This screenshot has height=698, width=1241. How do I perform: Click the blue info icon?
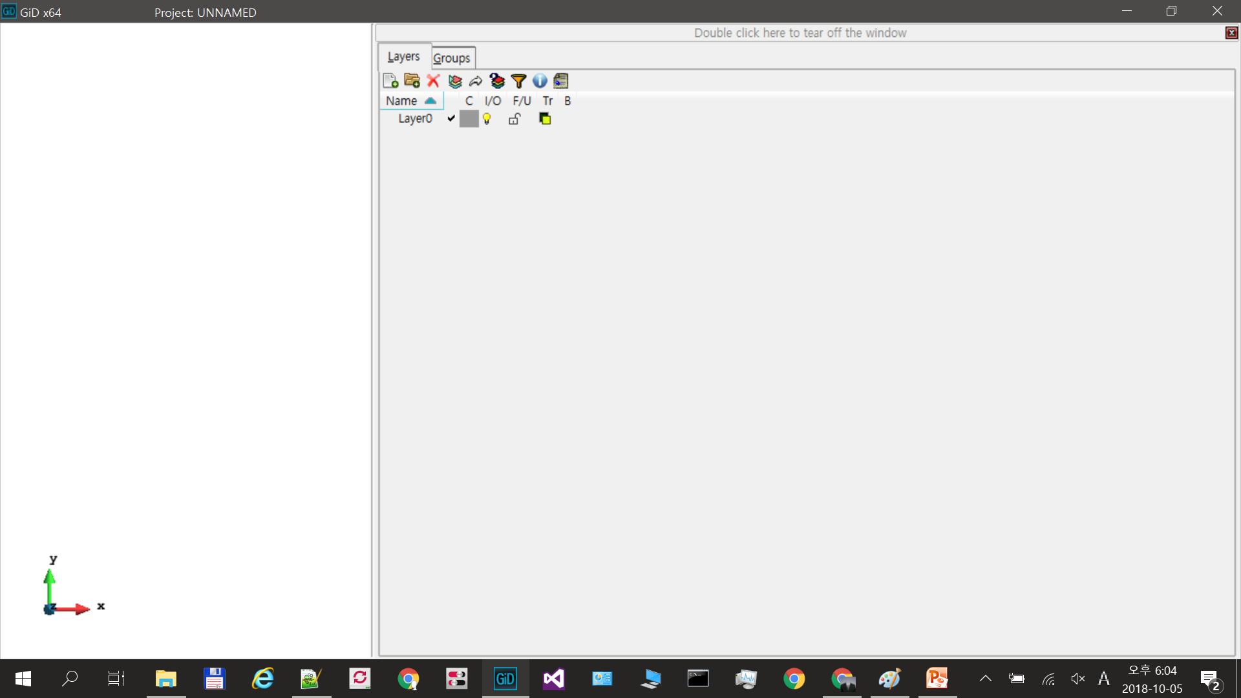pos(540,81)
